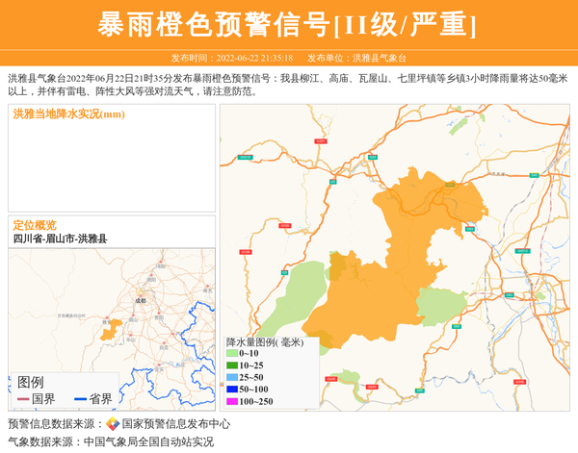Click the G351 red road shield
Viewport: 578px width, 453px height.
tap(321, 141)
